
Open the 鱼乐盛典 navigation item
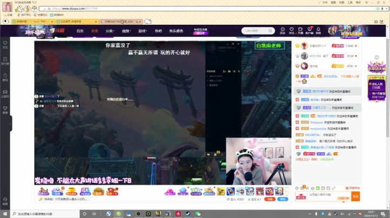coord(176,31)
